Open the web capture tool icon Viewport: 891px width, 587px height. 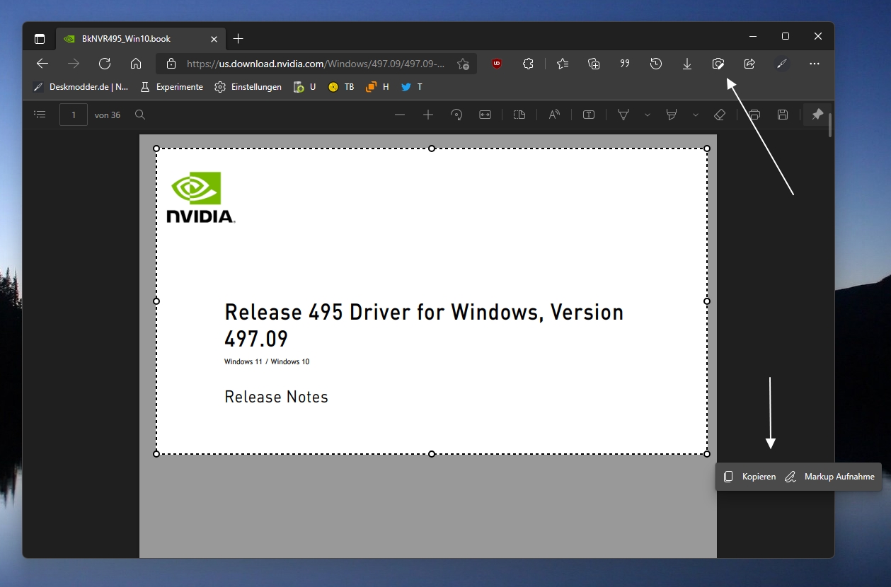[718, 64]
